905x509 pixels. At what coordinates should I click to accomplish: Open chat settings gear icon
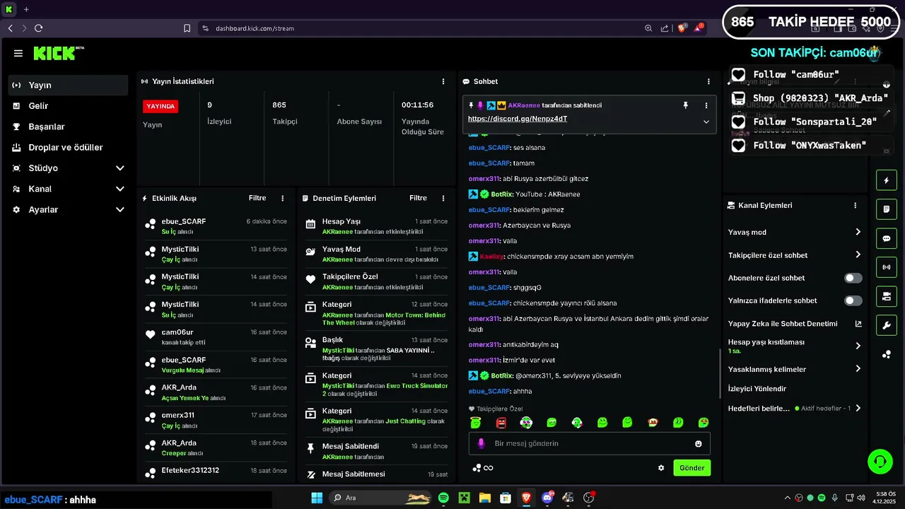coord(661,468)
